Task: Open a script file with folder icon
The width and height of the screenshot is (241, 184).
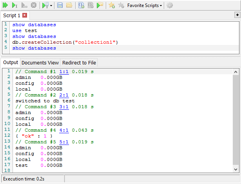Action: (x=69, y=5)
